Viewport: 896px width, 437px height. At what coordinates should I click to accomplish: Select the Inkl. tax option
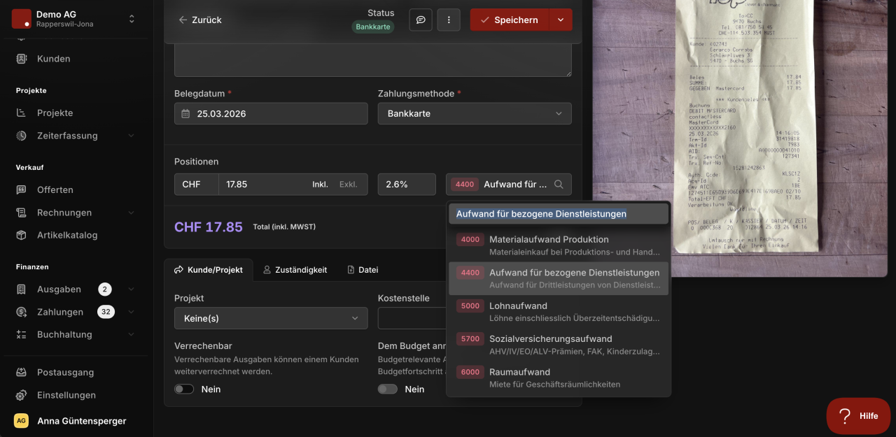[x=320, y=185]
